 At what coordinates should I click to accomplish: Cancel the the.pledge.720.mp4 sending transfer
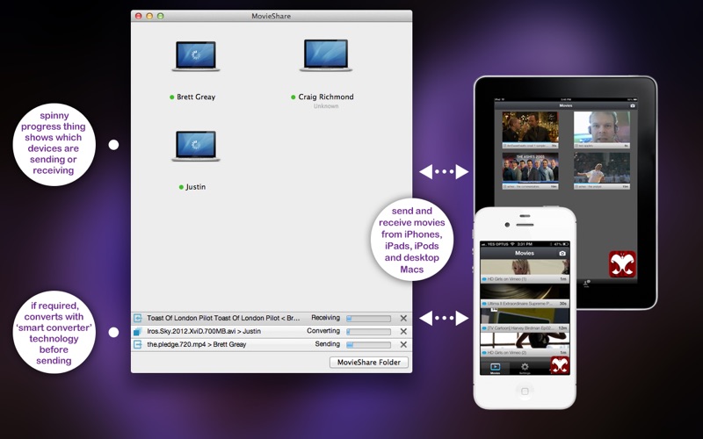(x=403, y=344)
